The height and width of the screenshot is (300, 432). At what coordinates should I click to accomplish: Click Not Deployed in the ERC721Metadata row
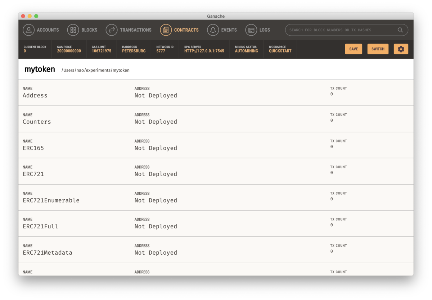156,253
